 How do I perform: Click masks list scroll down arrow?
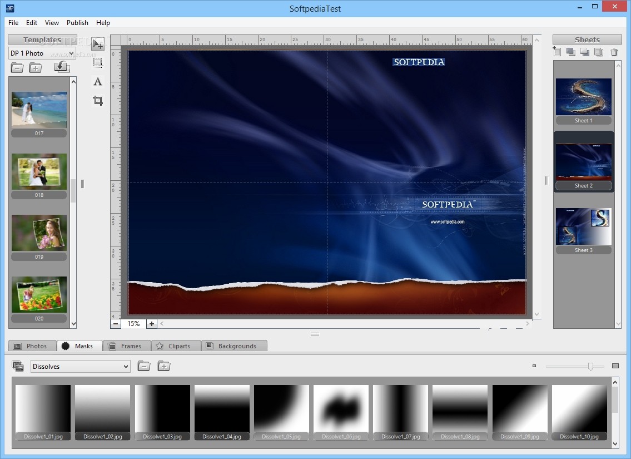[615, 444]
